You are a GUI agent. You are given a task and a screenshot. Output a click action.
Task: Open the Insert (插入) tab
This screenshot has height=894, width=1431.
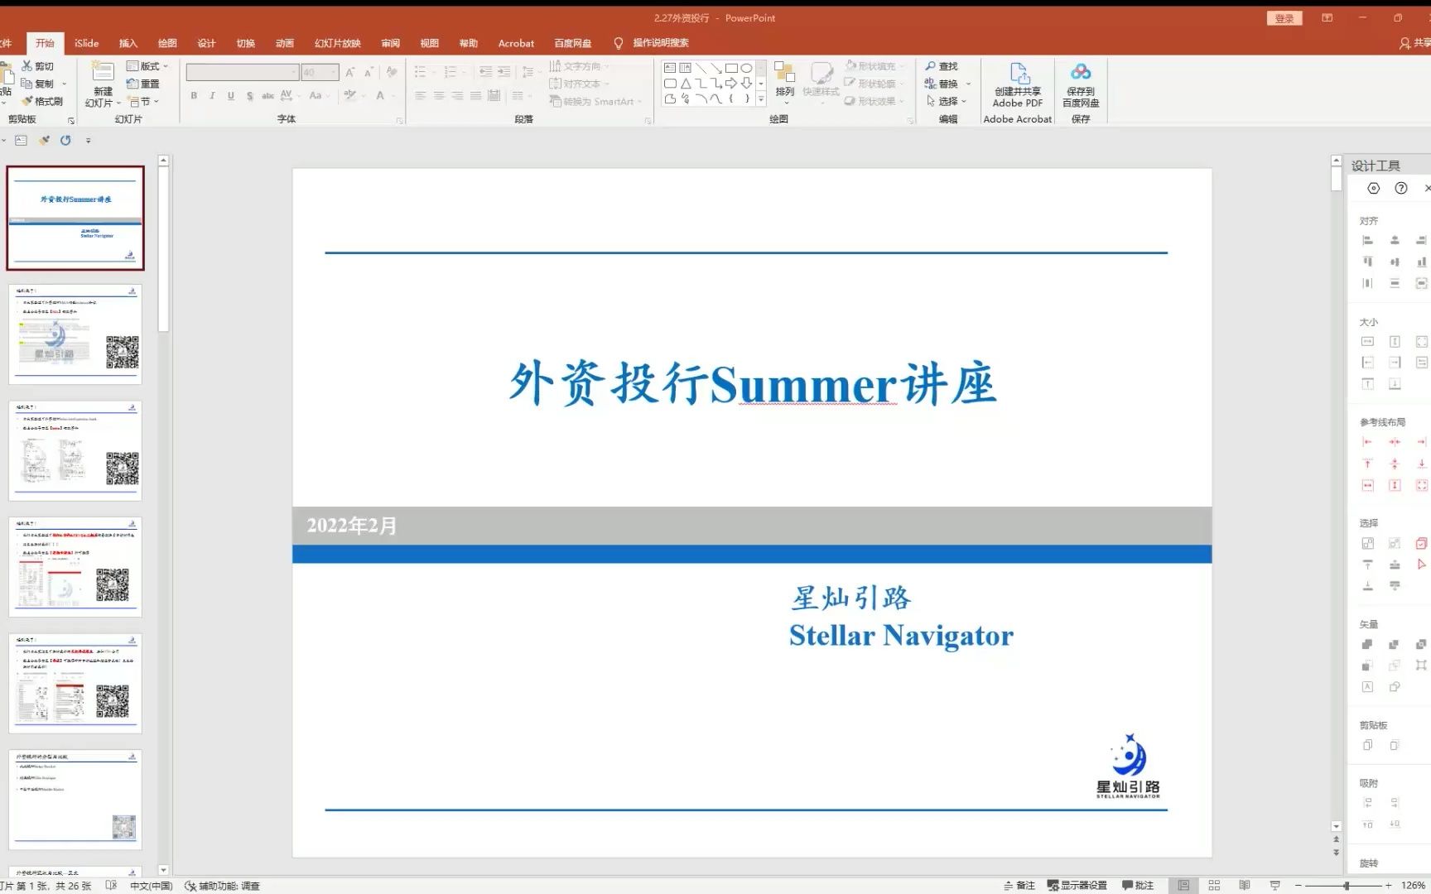[128, 43]
